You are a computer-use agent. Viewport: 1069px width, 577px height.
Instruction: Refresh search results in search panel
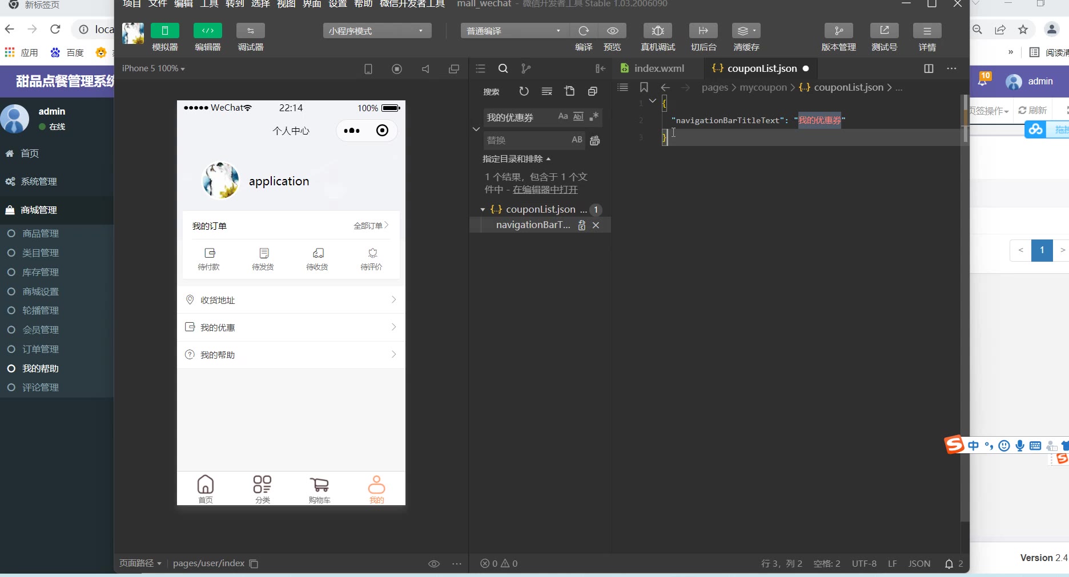(x=524, y=91)
